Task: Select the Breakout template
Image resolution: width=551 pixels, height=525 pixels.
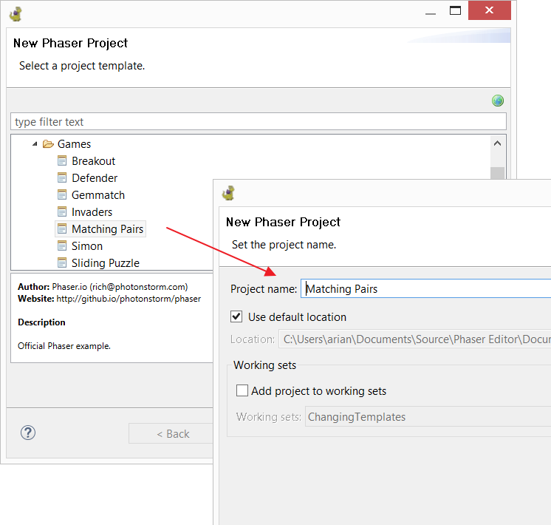Action: 94,161
